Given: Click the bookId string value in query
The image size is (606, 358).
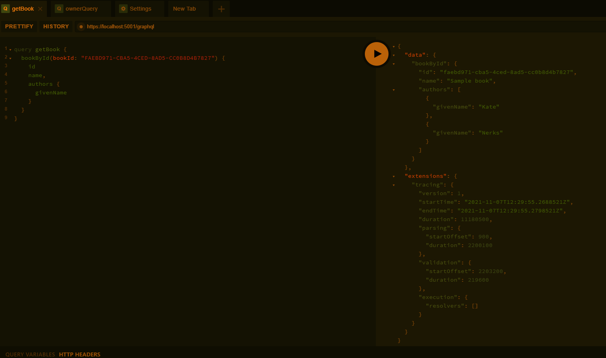Looking at the screenshot, I should click(148, 58).
